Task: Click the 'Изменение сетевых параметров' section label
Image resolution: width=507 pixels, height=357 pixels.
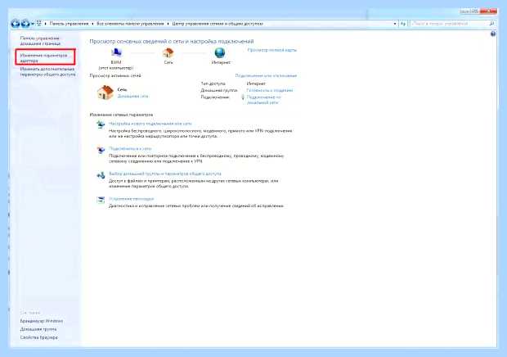Action: 121,115
